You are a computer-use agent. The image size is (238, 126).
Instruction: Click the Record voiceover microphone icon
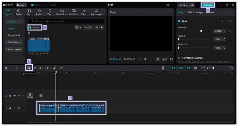point(163,68)
